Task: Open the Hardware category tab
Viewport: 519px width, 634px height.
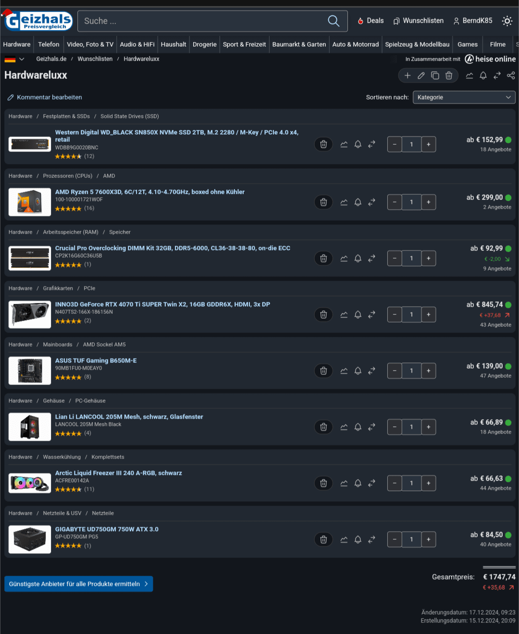Action: coord(17,44)
